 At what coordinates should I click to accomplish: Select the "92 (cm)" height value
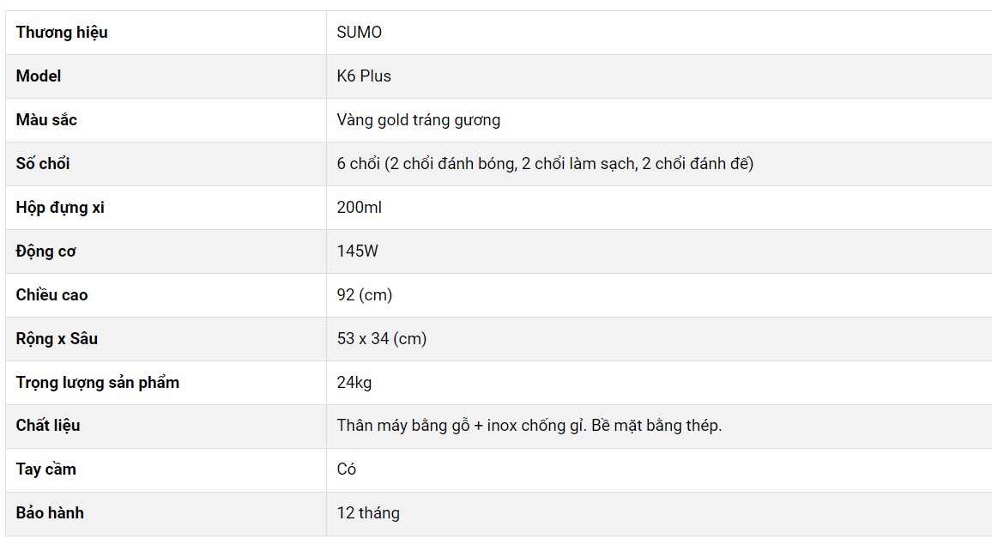pyautogui.click(x=365, y=295)
